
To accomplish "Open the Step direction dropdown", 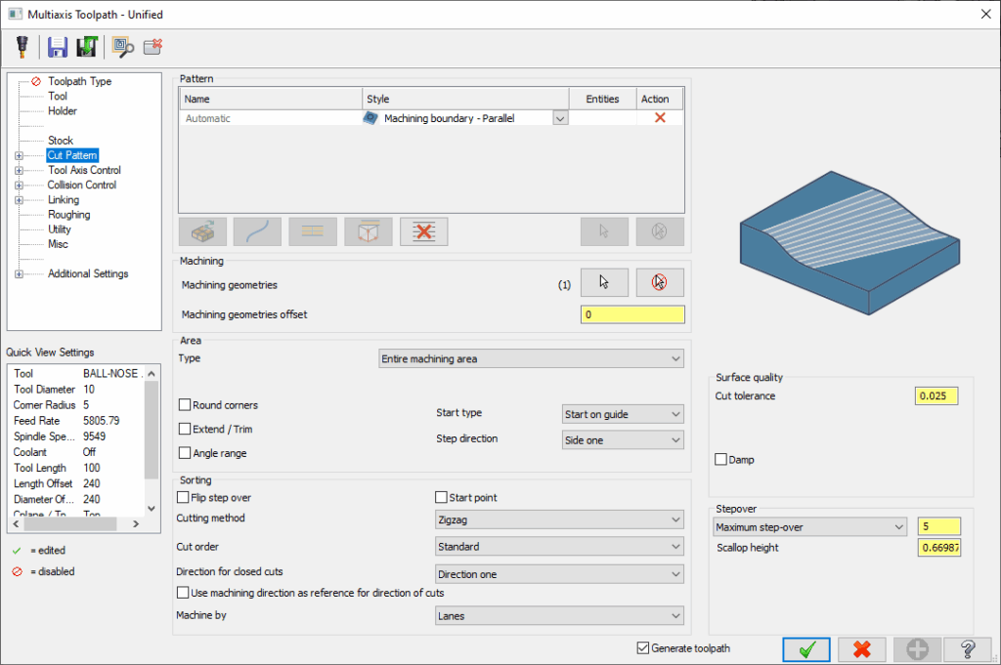I will (x=623, y=440).
